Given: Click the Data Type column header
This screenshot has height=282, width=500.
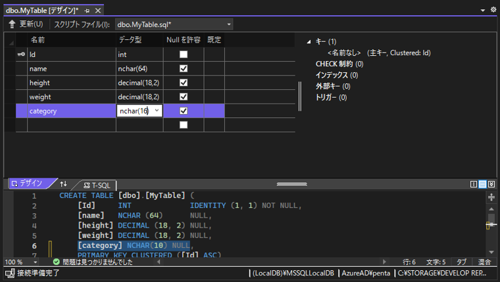Looking at the screenshot, I should coord(139,40).
